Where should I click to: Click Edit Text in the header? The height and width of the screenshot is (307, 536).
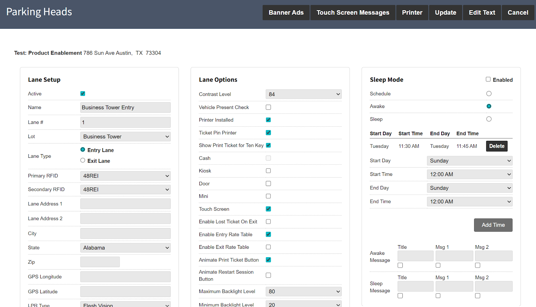[482, 13]
